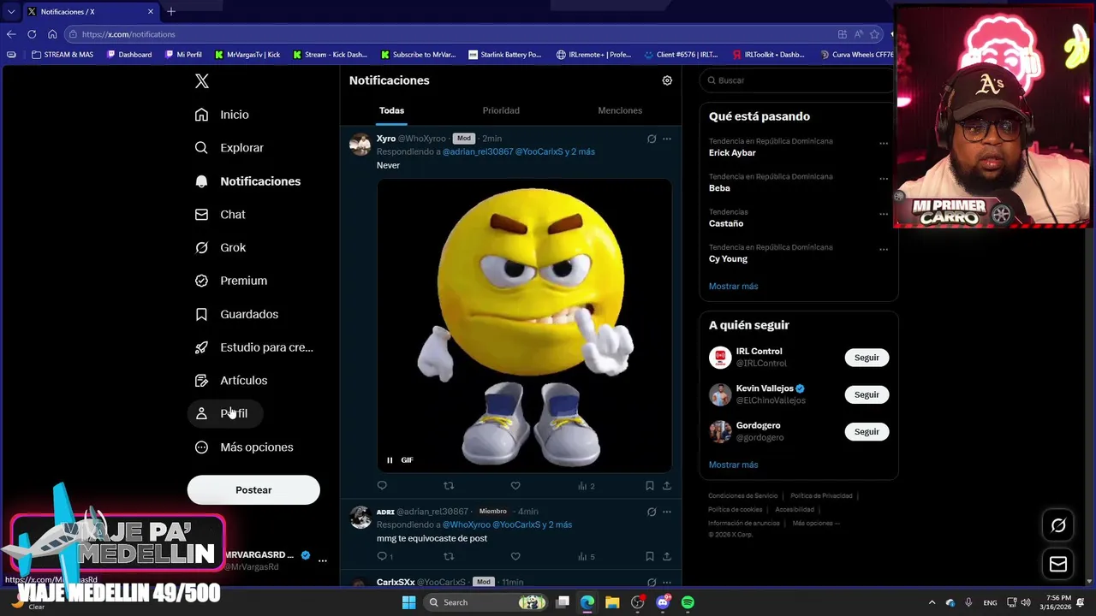Image resolution: width=1096 pixels, height=616 pixels.
Task: Switch to the Prioridad tab
Action: point(501,110)
